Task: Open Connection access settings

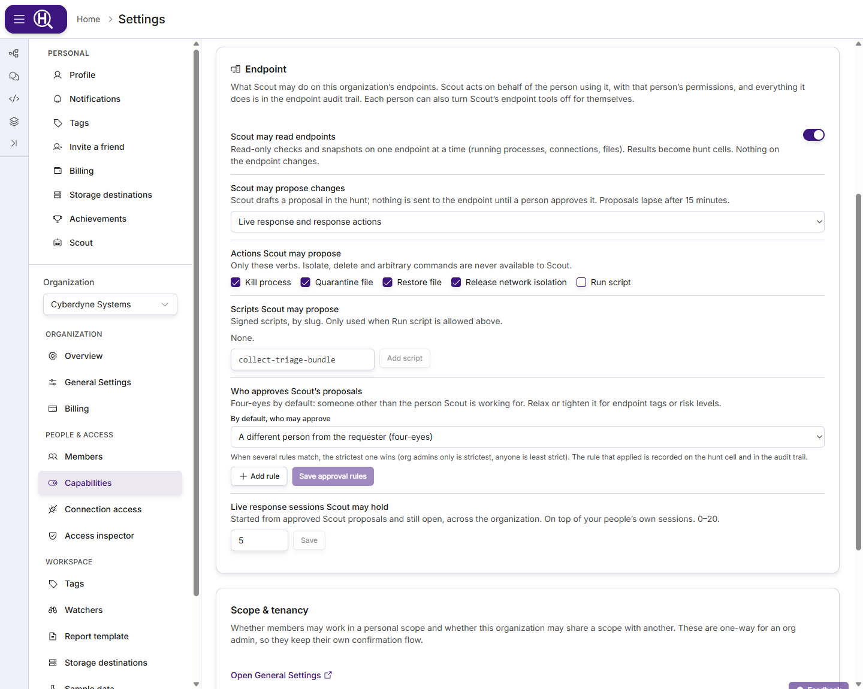Action: (x=110, y=509)
